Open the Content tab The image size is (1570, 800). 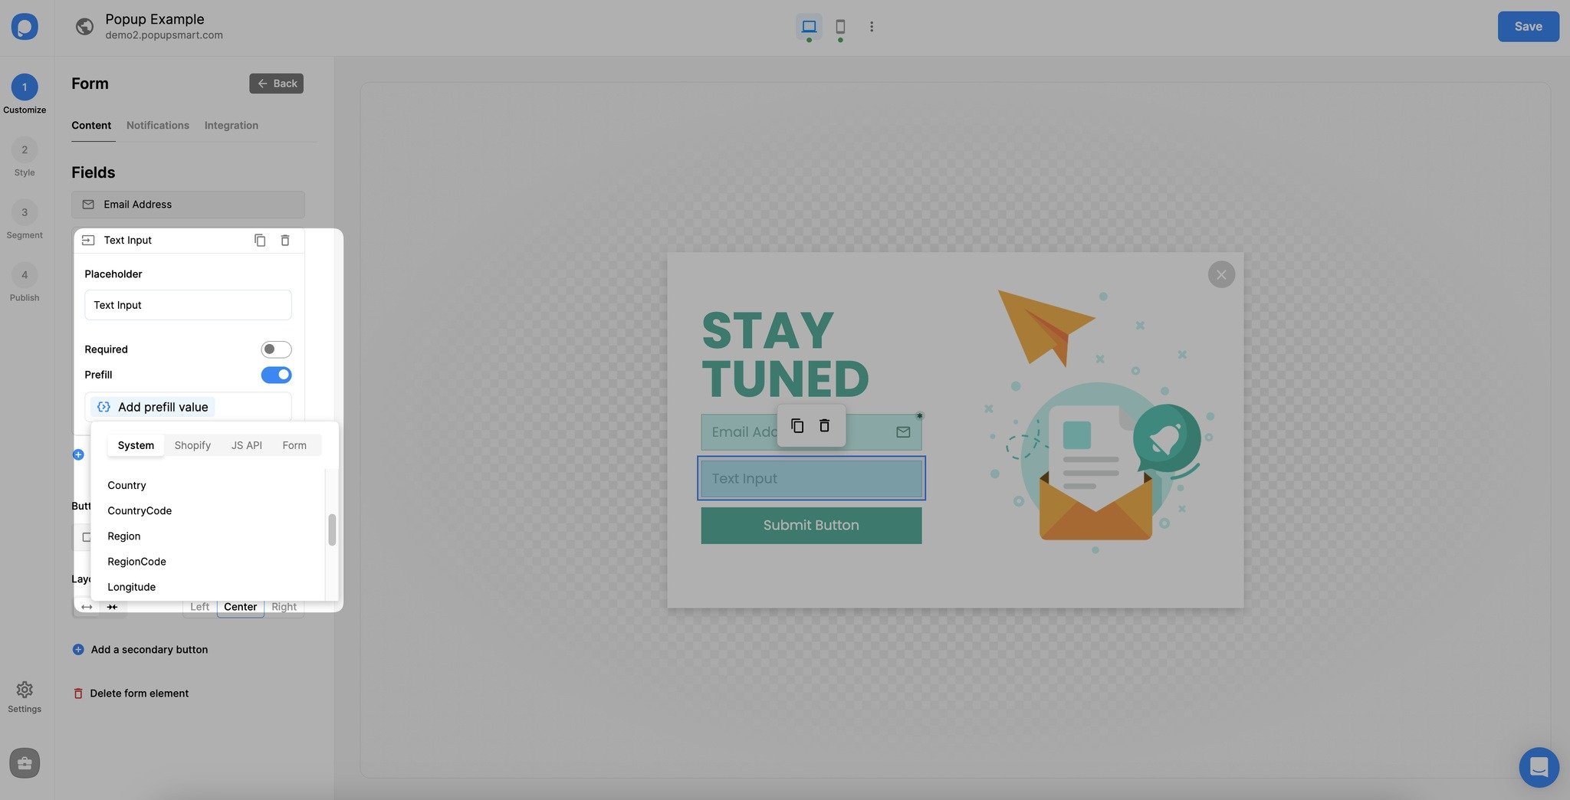(91, 126)
